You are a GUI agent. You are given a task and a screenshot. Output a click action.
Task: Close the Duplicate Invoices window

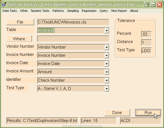160,5
